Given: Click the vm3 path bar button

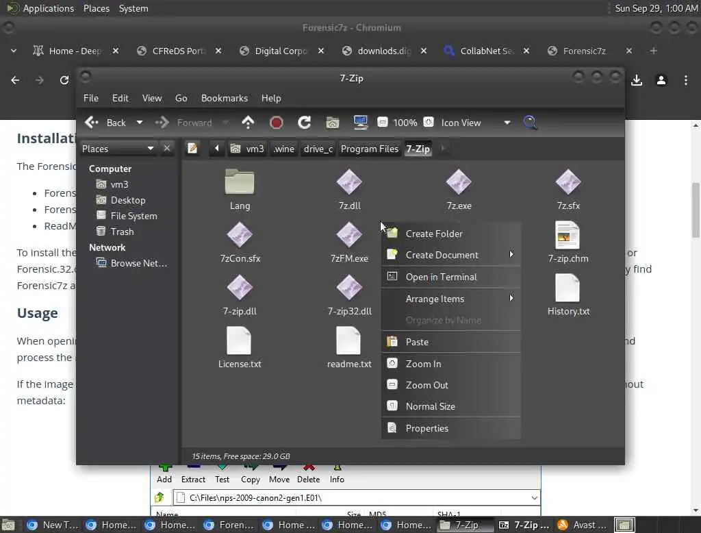Looking at the screenshot, I should (248, 148).
